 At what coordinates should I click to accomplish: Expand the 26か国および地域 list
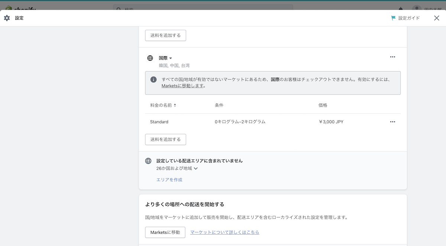177,168
